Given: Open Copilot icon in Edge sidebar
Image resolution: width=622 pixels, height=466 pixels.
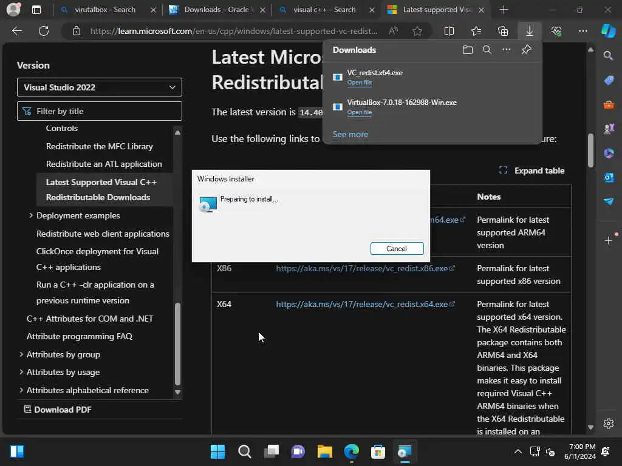Looking at the screenshot, I should pyautogui.click(x=608, y=31).
